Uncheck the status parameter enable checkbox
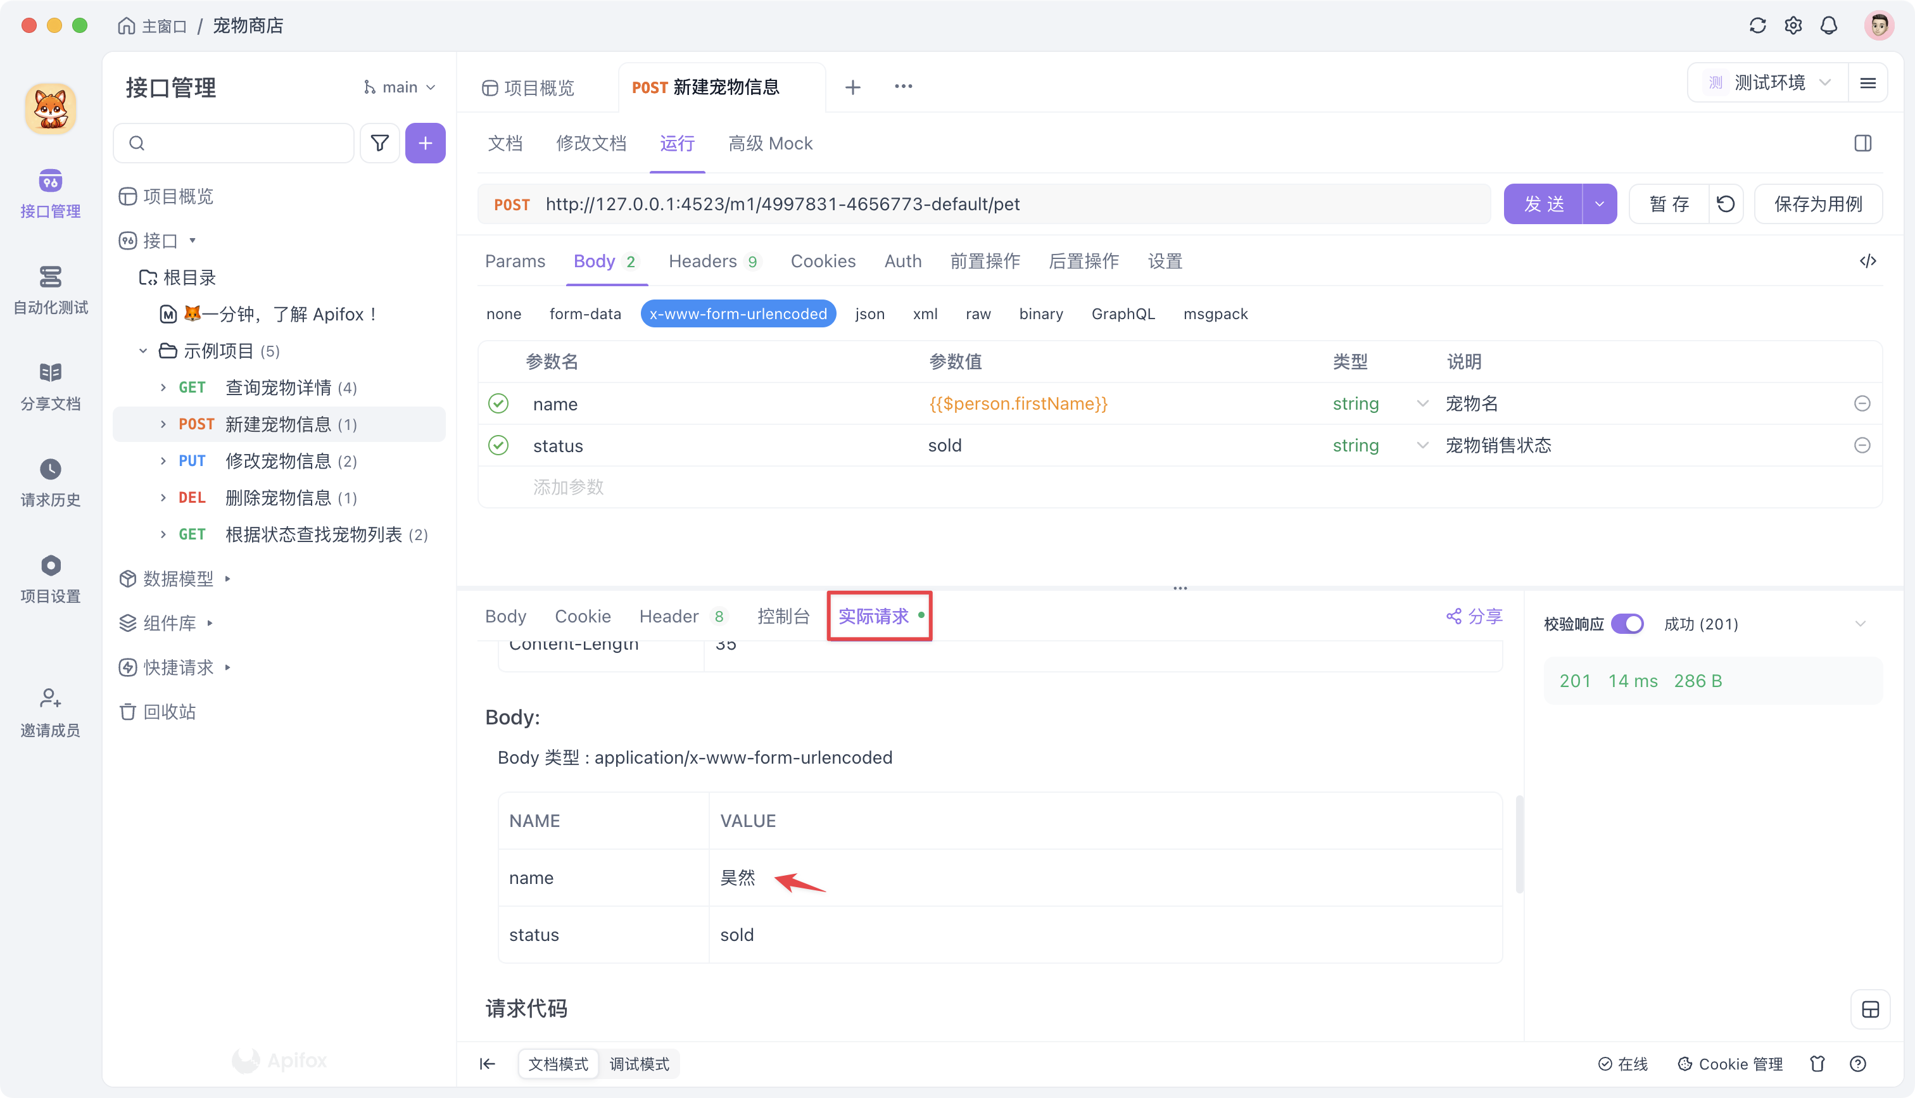 tap(498, 445)
